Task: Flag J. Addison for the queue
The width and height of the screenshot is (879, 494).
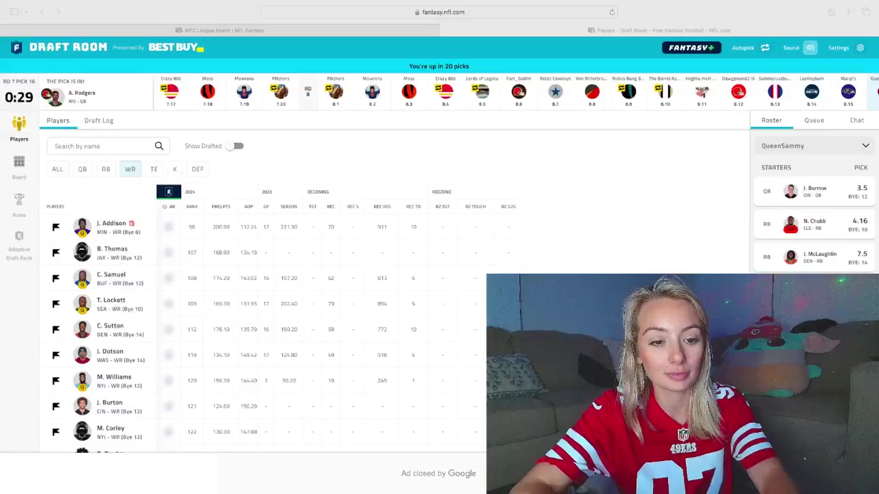Action: tap(56, 227)
